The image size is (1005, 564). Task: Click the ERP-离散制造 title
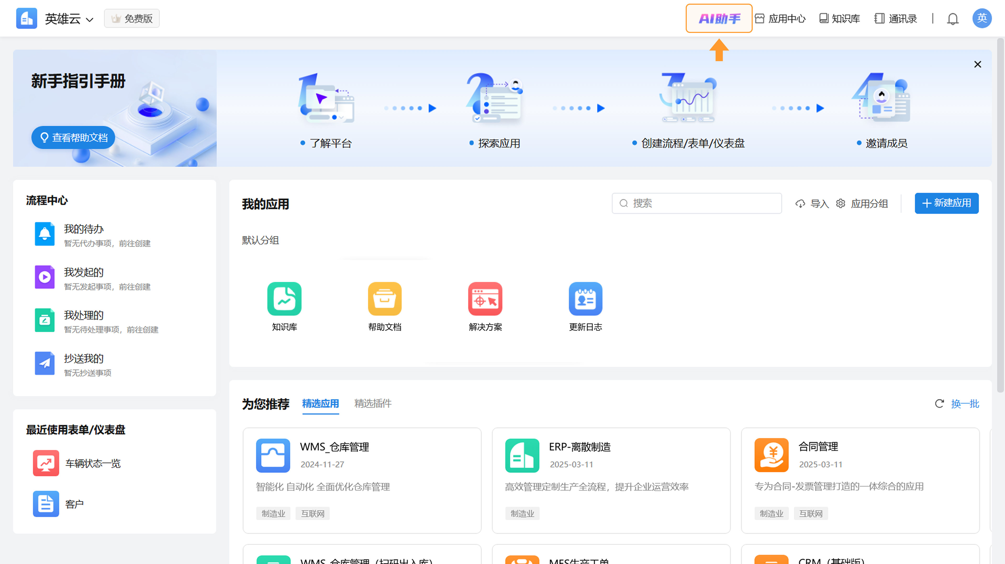point(580,447)
